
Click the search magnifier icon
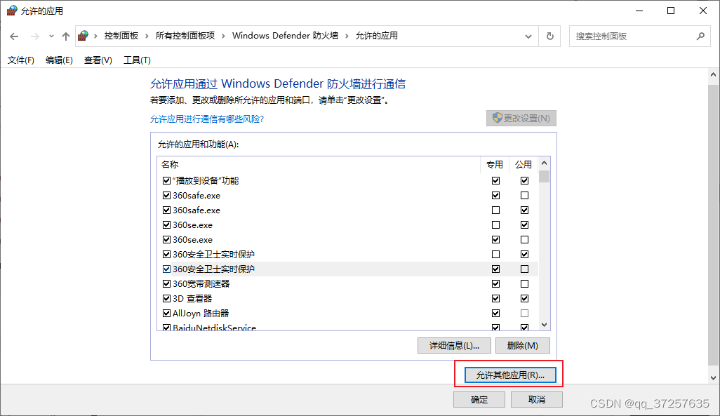(700, 36)
